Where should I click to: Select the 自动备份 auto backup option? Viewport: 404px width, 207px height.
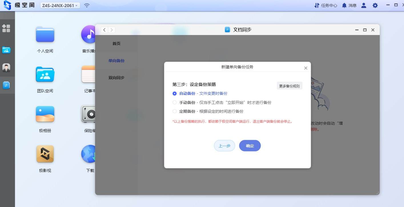174,93
